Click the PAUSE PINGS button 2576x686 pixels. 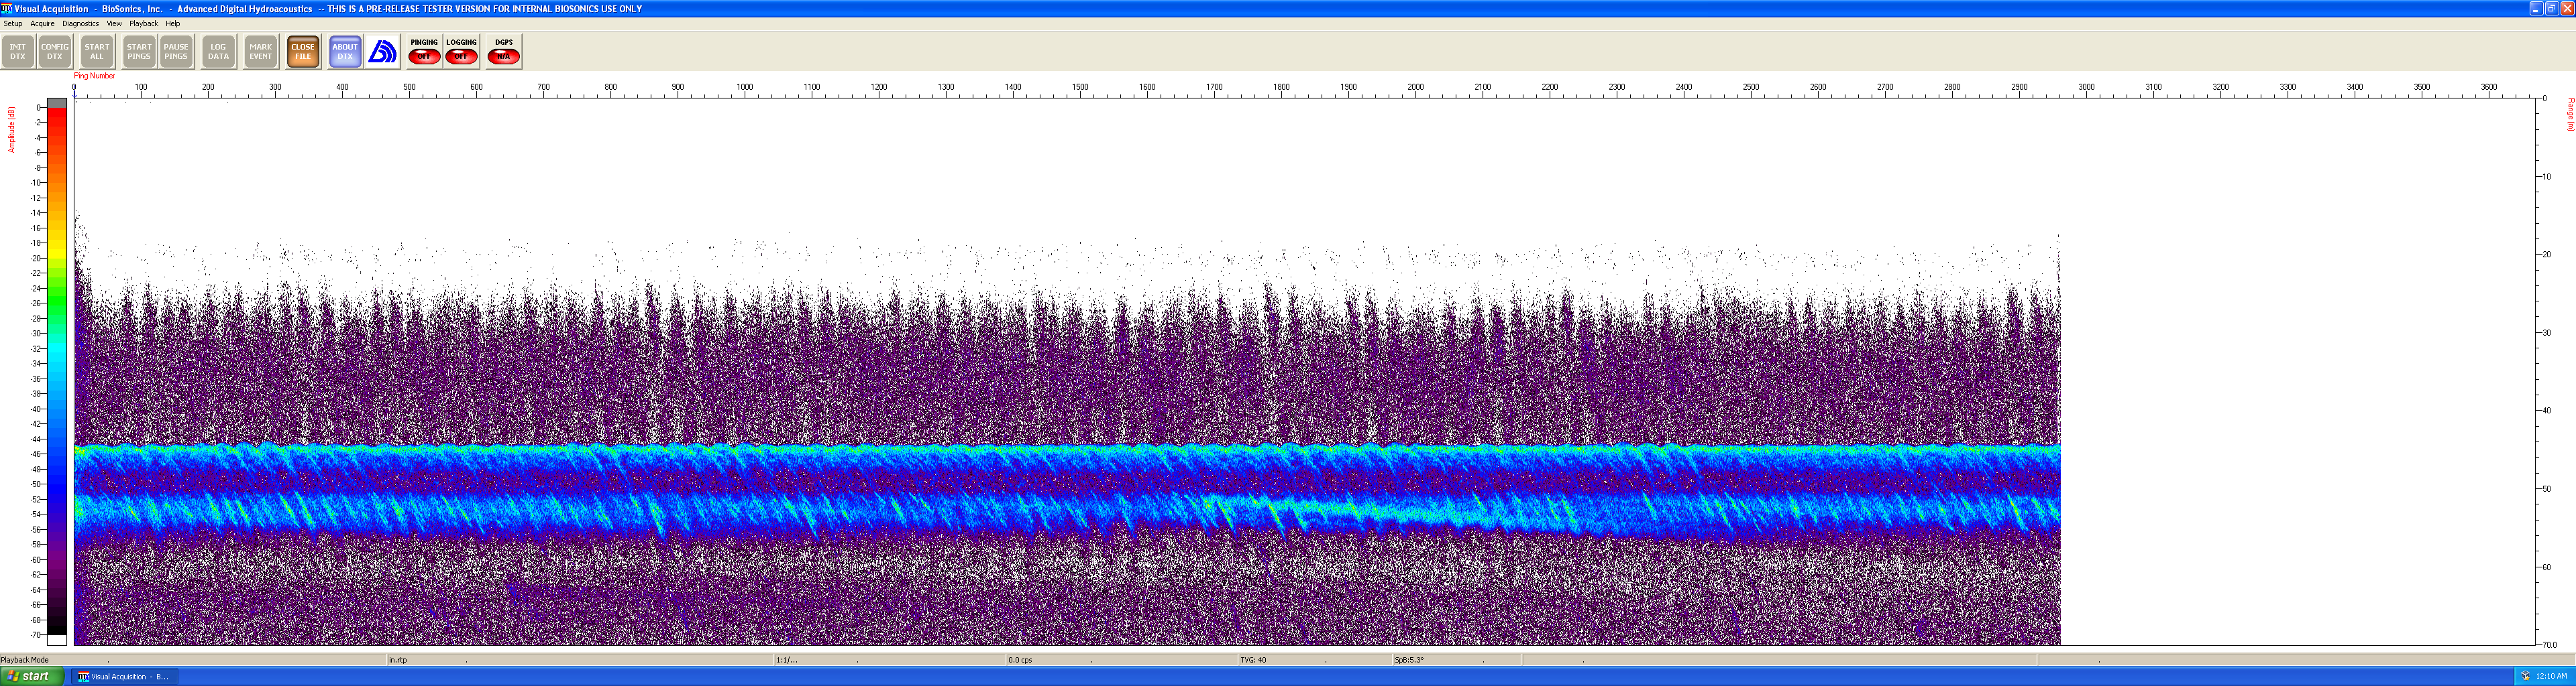[176, 51]
